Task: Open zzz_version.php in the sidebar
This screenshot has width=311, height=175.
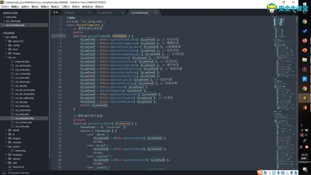Action: (x=23, y=122)
